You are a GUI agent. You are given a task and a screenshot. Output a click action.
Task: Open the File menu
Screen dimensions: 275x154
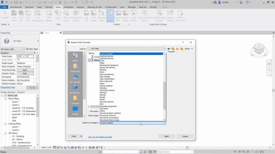tap(4, 7)
